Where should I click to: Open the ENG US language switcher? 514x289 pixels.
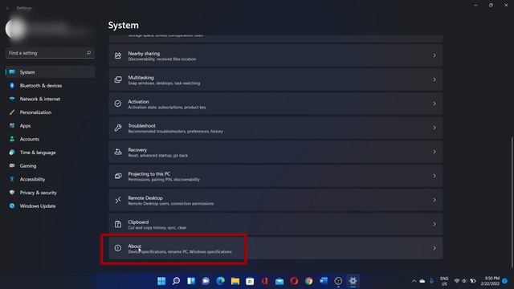(x=444, y=281)
